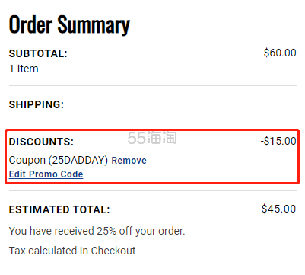The image size is (305, 275).
Task: Click the -$15.00 discount amount
Action: (x=278, y=141)
